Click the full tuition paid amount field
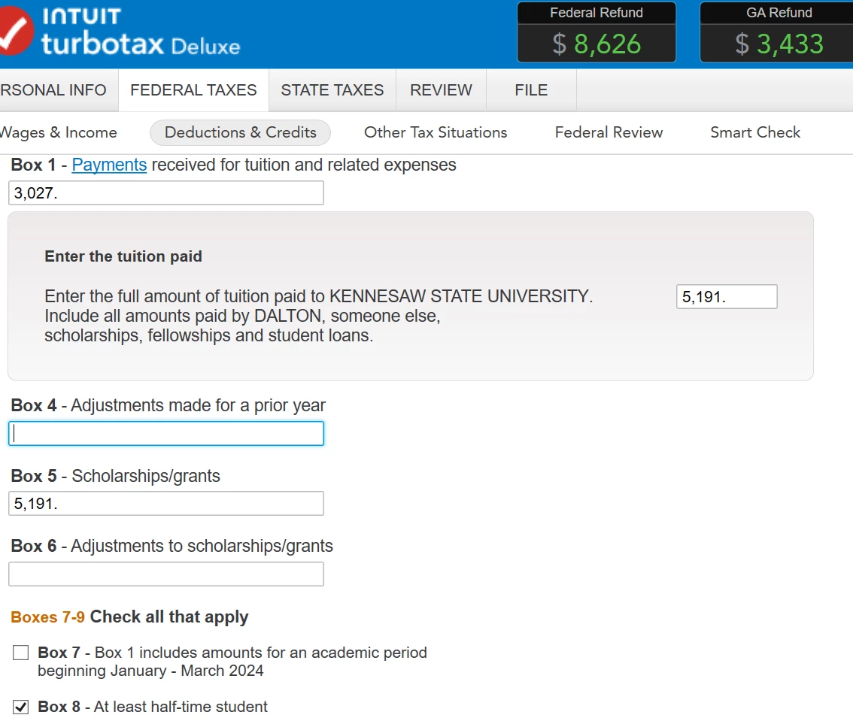Viewport: 853px width, 718px height. pos(727,296)
